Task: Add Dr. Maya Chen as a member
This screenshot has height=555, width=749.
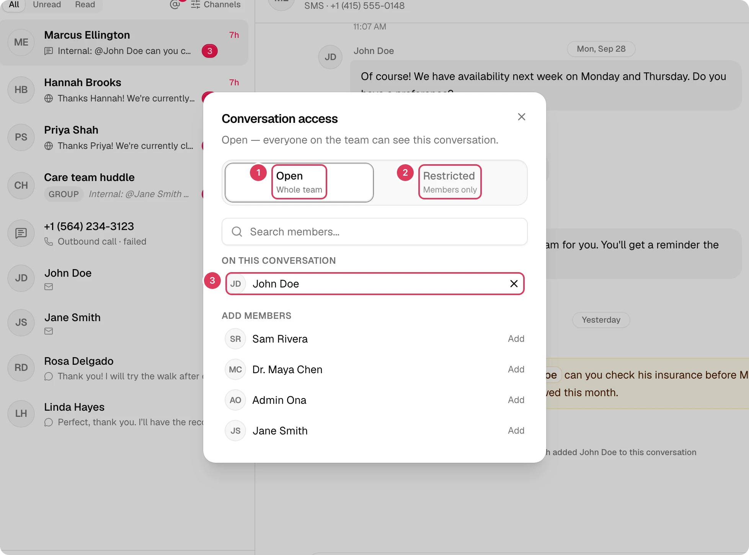Action: [x=516, y=369]
